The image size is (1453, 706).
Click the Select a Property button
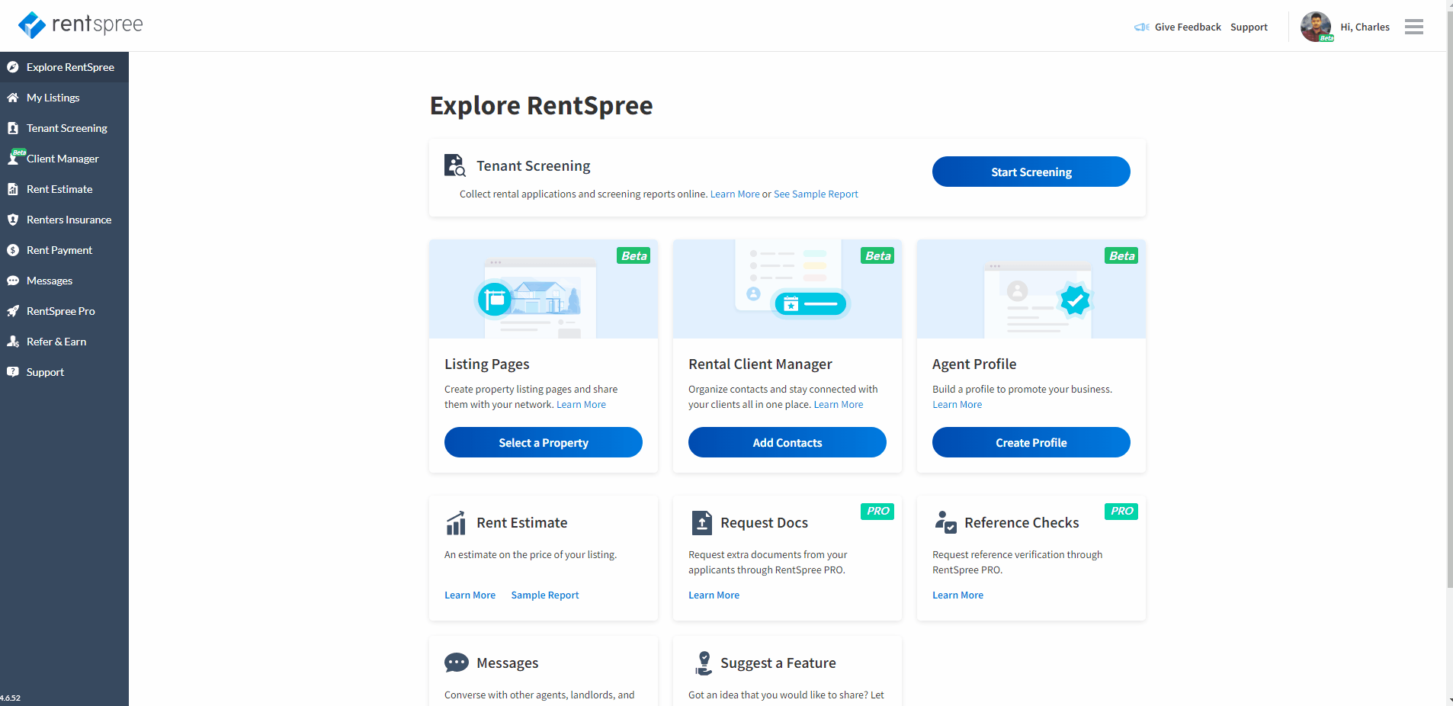[x=543, y=442]
